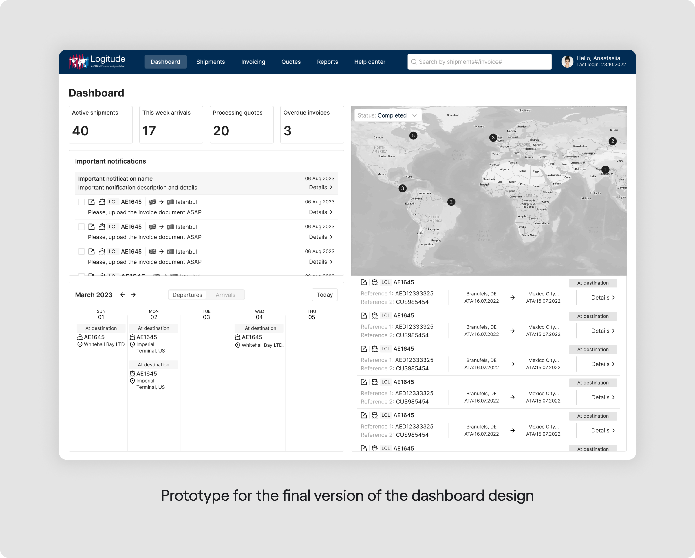Click the previous month arrow beside March 2023
Screen dimensions: 695x558
(x=122, y=295)
